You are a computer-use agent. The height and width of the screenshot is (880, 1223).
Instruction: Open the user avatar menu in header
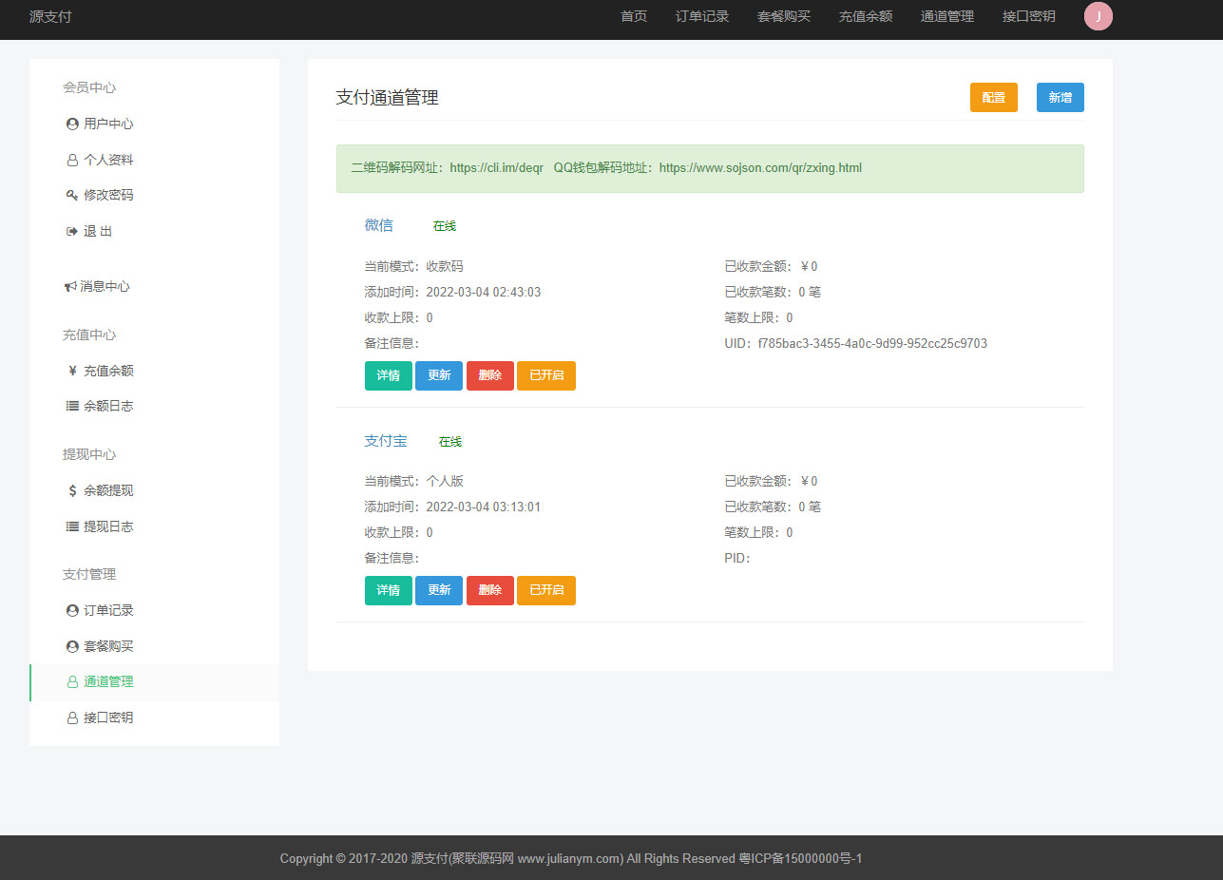pyautogui.click(x=1098, y=16)
